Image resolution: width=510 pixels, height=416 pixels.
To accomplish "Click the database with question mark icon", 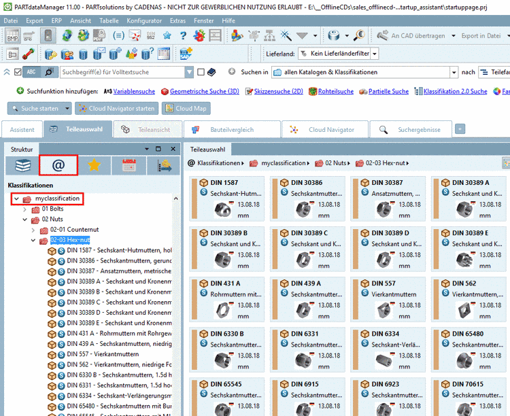I will [148, 54].
